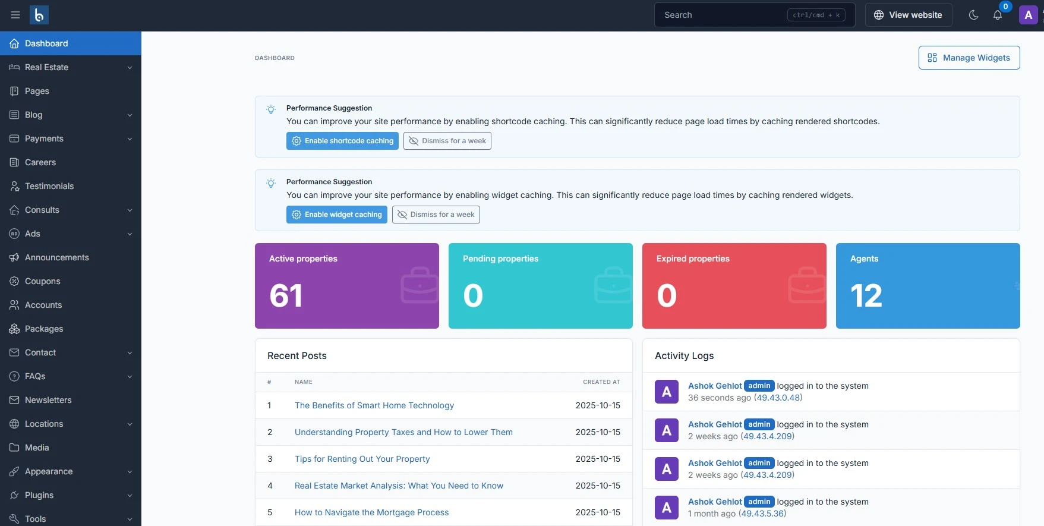
Task: Open the user avatar menu
Action: pos(1029,15)
